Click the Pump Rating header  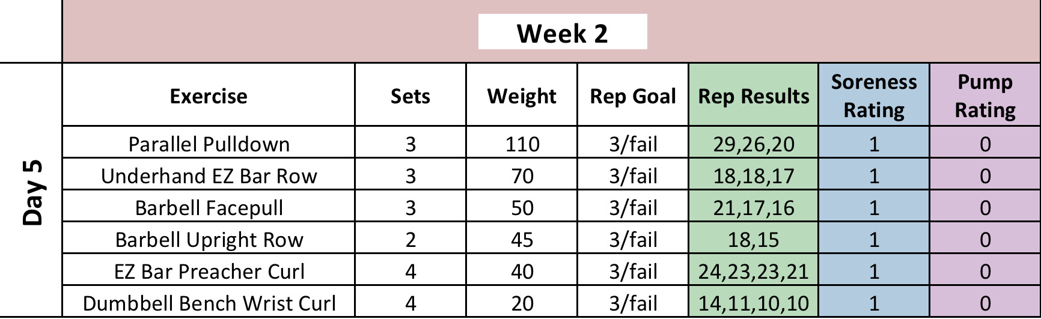(985, 96)
